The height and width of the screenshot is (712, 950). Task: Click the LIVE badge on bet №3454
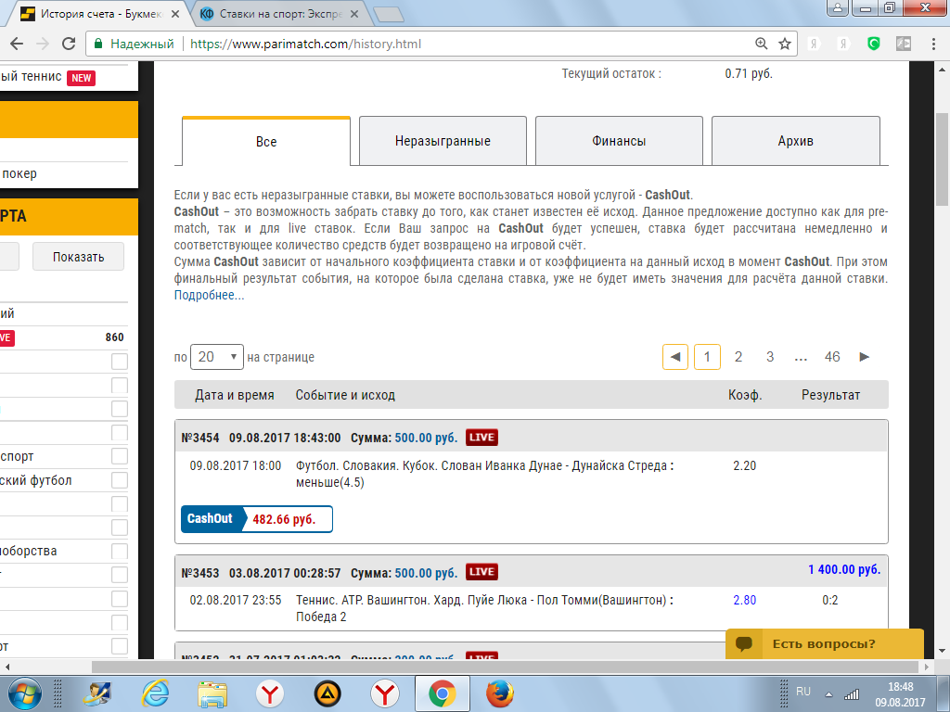(481, 438)
